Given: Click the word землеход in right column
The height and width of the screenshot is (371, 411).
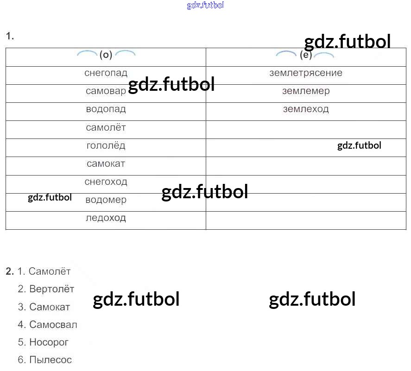Looking at the screenshot, I should pos(306,109).
